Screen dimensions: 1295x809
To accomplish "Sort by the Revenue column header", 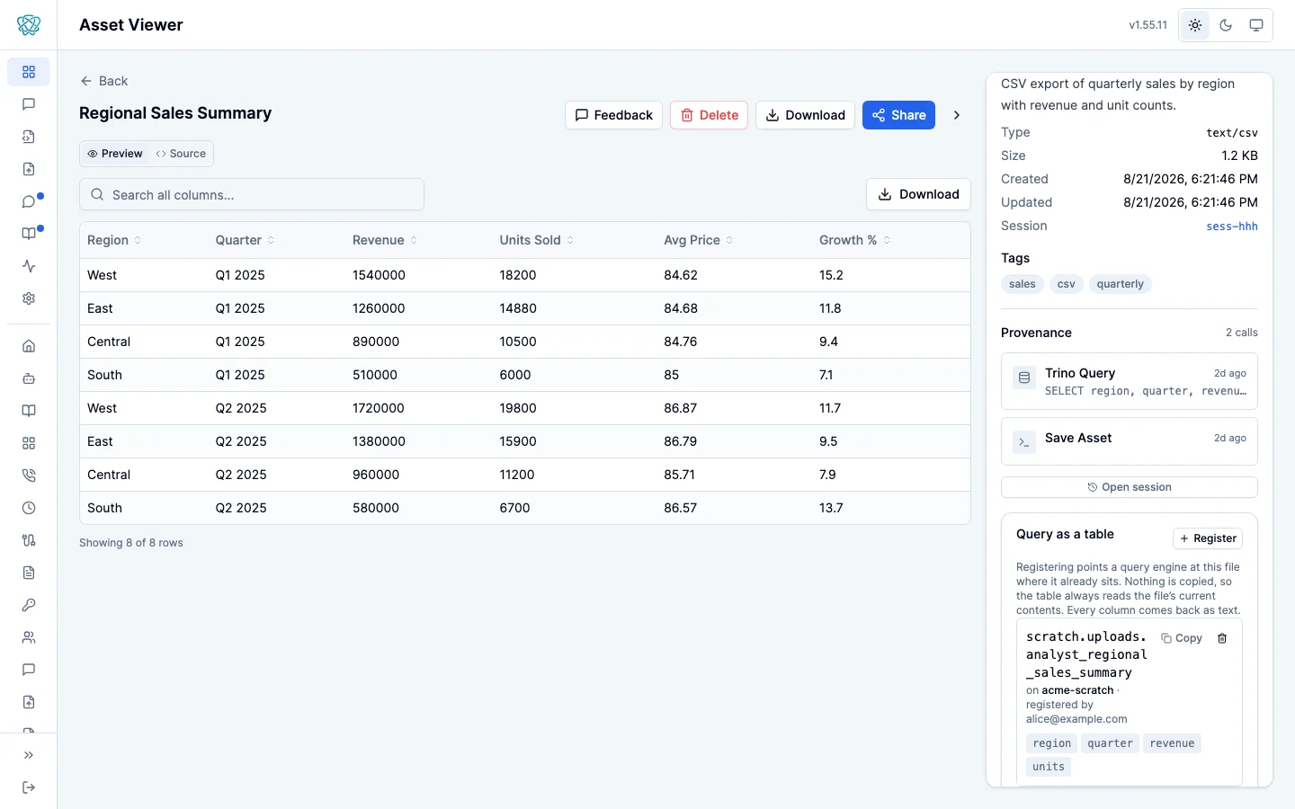I will tap(385, 240).
